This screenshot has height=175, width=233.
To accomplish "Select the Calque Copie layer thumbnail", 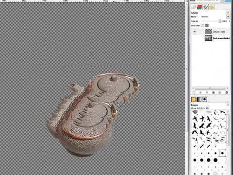I will pos(208,32).
